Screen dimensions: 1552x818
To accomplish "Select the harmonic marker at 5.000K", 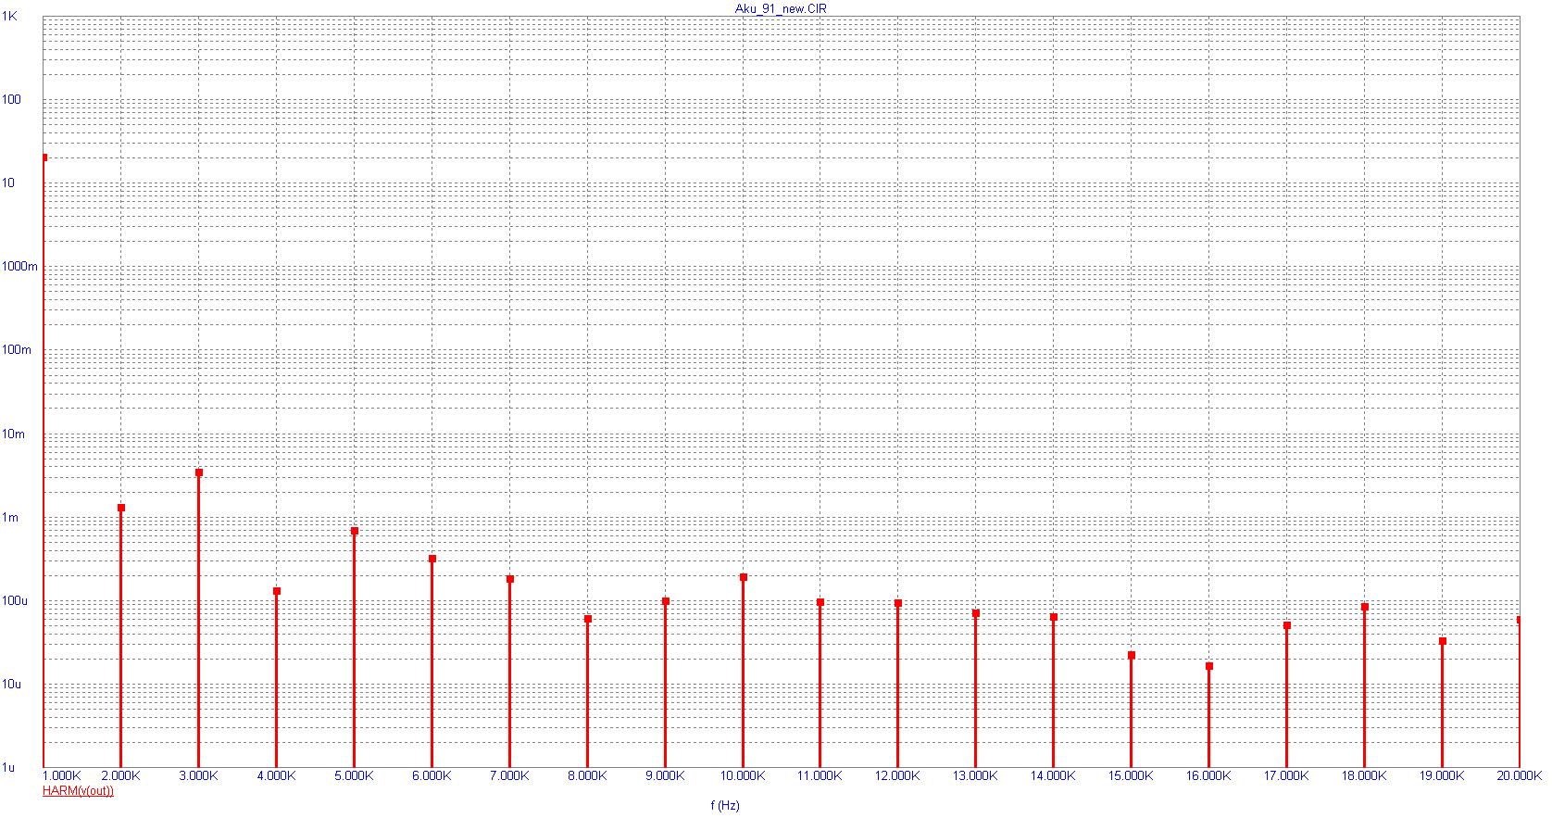I will click(x=355, y=531).
